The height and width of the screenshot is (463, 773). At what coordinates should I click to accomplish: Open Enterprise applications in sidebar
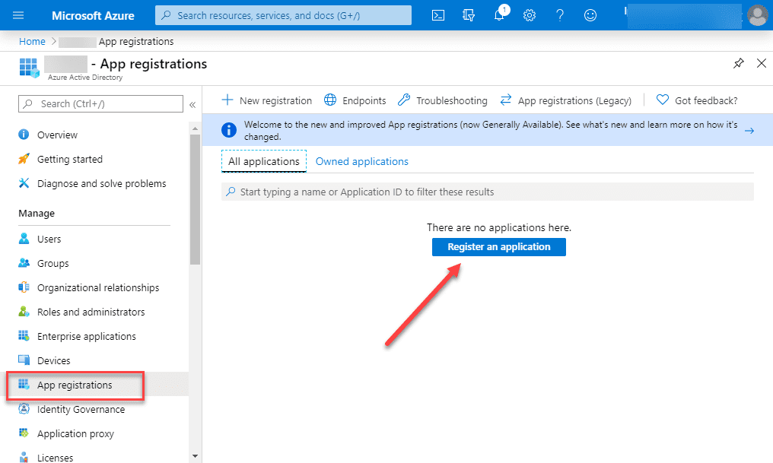click(x=86, y=336)
